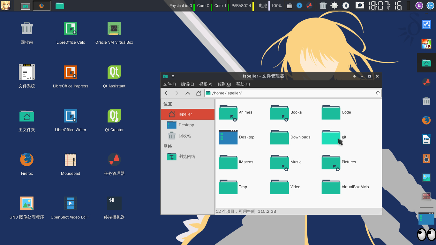436x245 pixels.
Task: Select the 主文件夹 desktop icon
Action: pos(27,121)
